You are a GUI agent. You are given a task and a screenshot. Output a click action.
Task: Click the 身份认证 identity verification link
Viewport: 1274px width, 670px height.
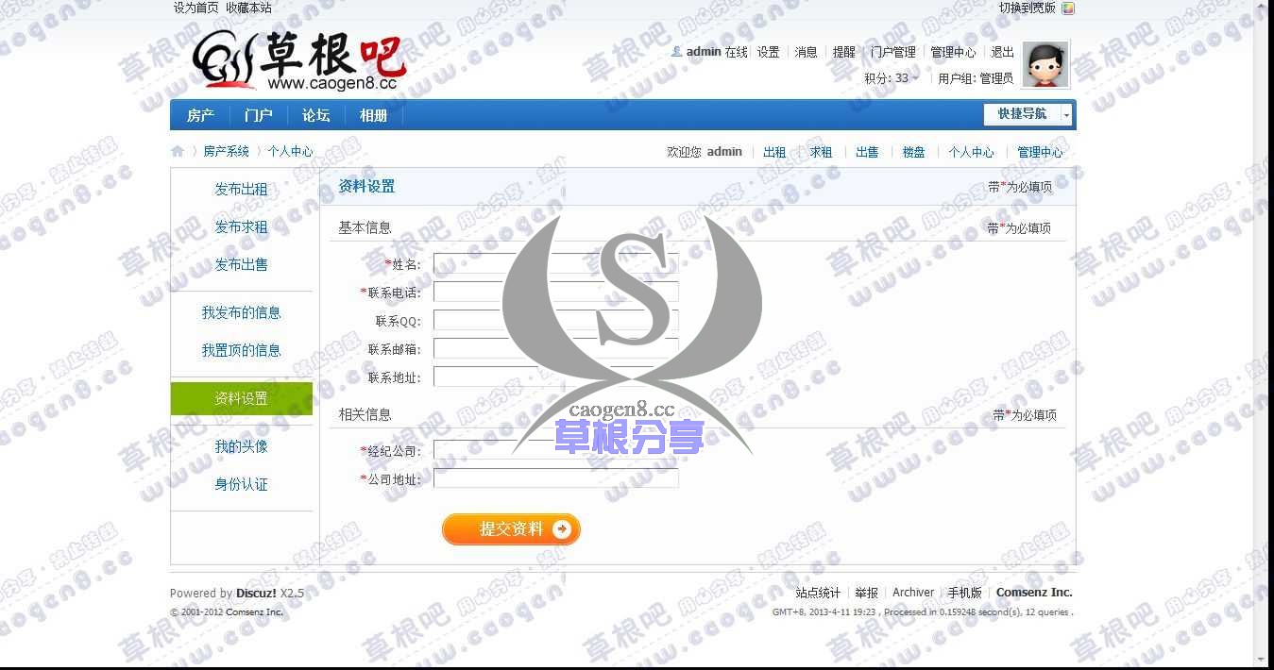point(241,484)
